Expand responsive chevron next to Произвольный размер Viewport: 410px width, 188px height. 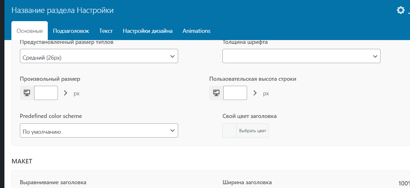(66, 93)
